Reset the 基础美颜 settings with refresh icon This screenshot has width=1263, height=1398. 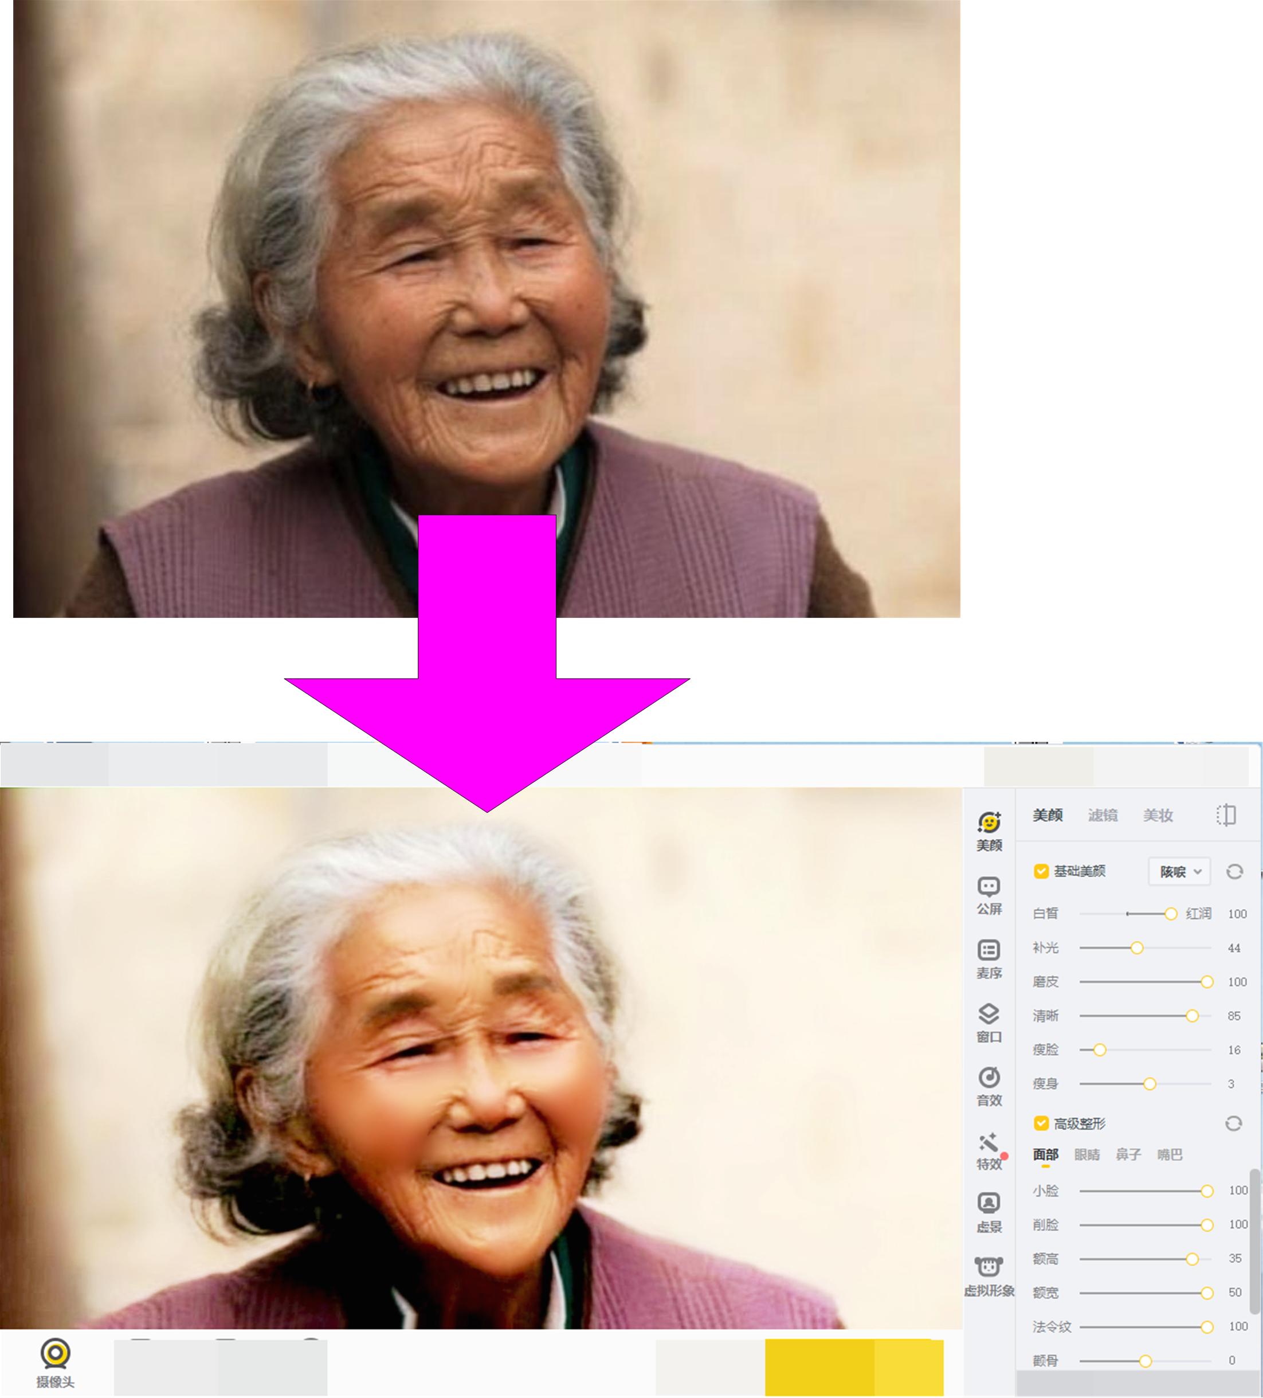coord(1234,872)
